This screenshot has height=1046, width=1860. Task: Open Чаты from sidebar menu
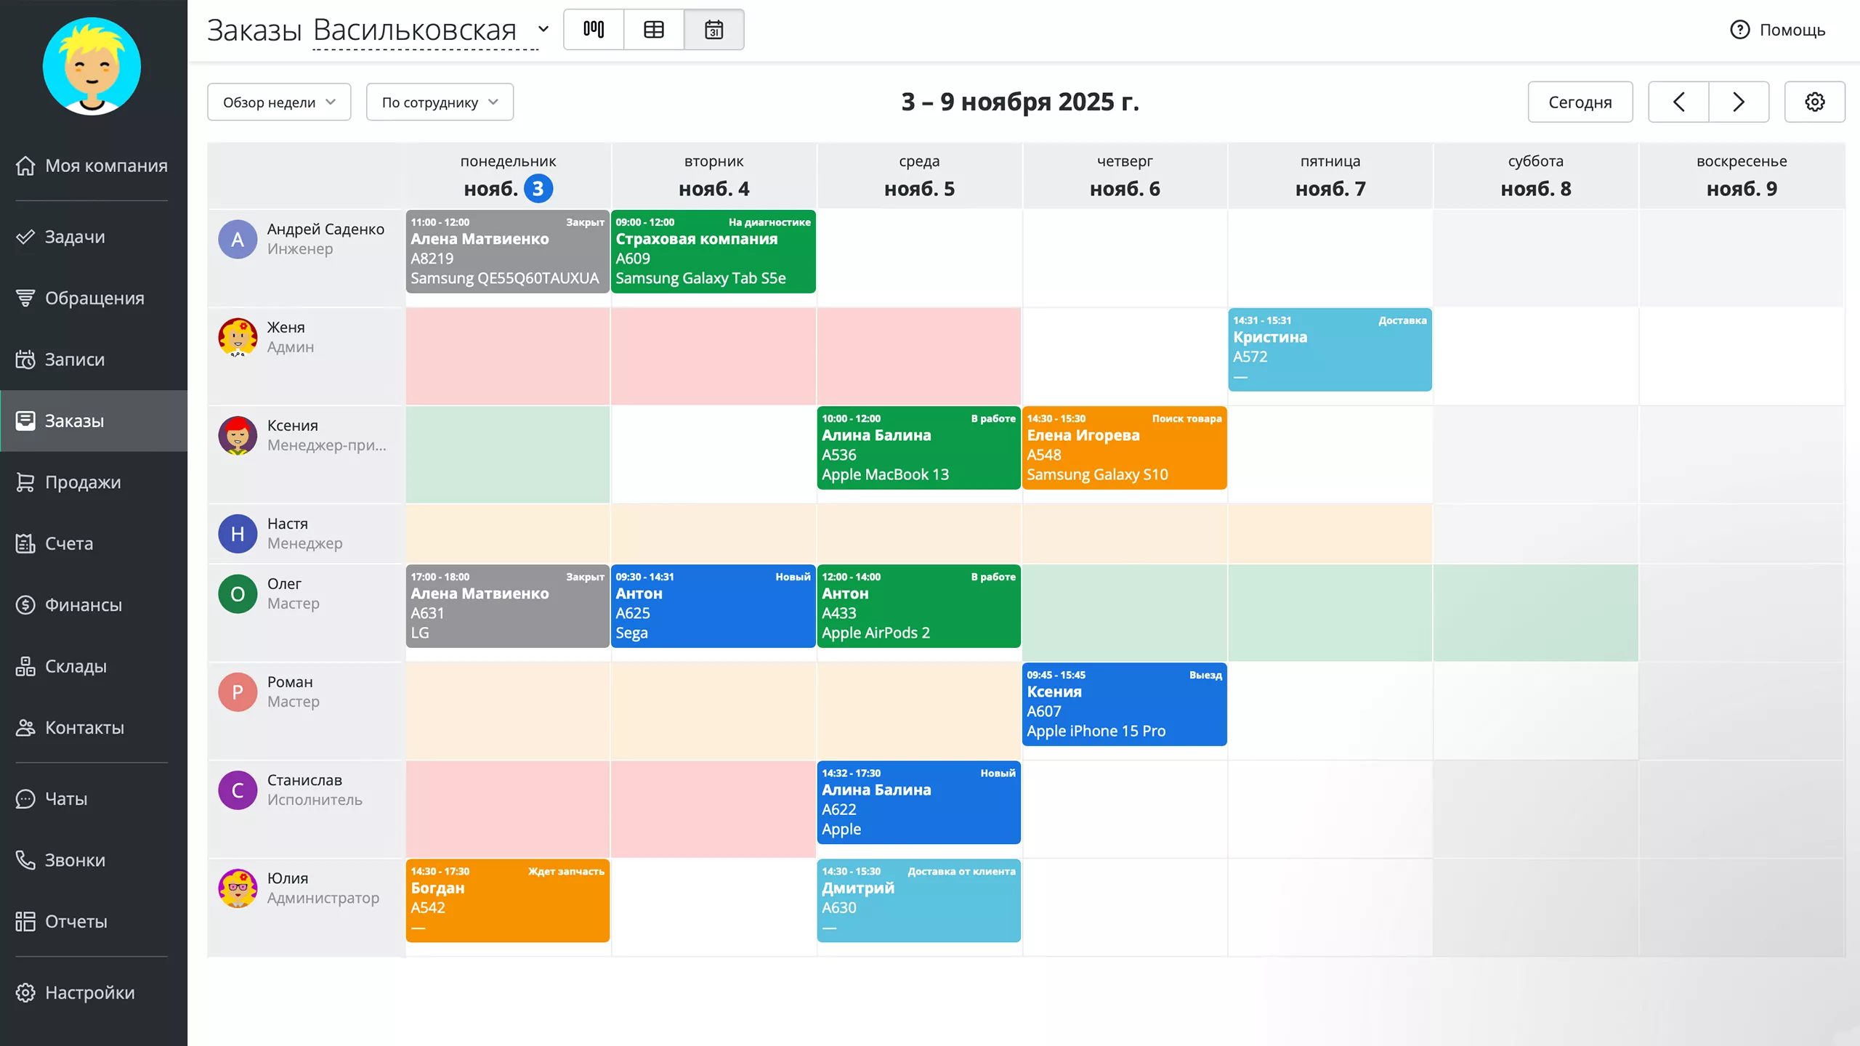[x=65, y=799]
